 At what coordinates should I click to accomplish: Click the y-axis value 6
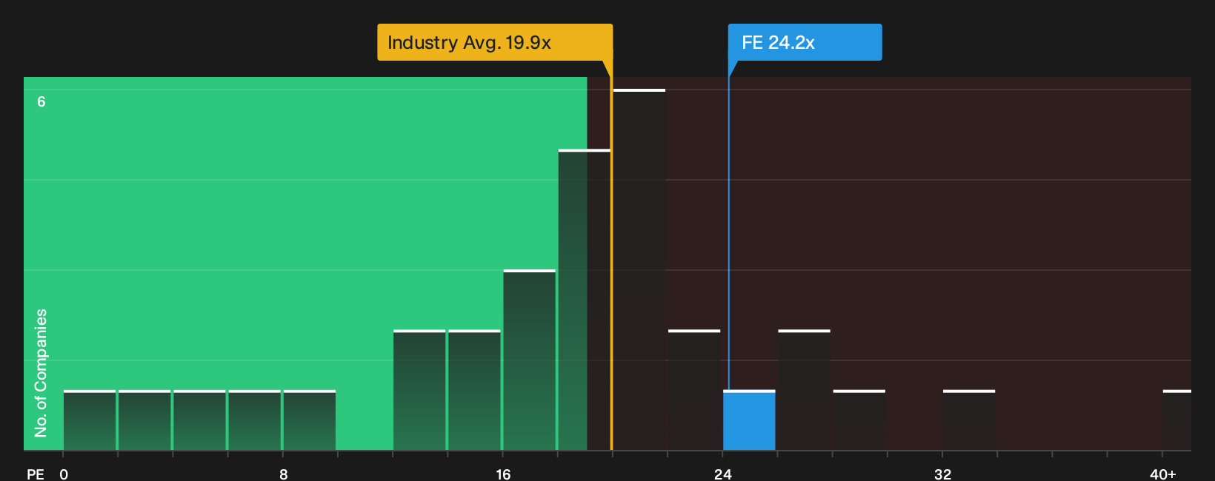[x=41, y=101]
